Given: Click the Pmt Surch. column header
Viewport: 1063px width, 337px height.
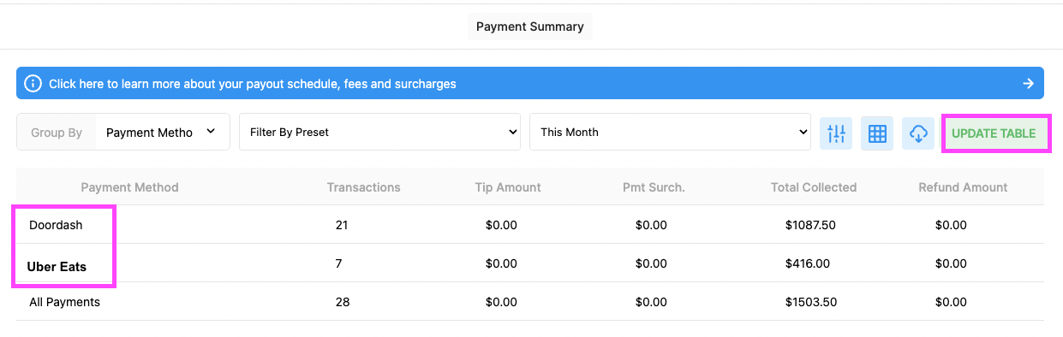Looking at the screenshot, I should point(654,186).
